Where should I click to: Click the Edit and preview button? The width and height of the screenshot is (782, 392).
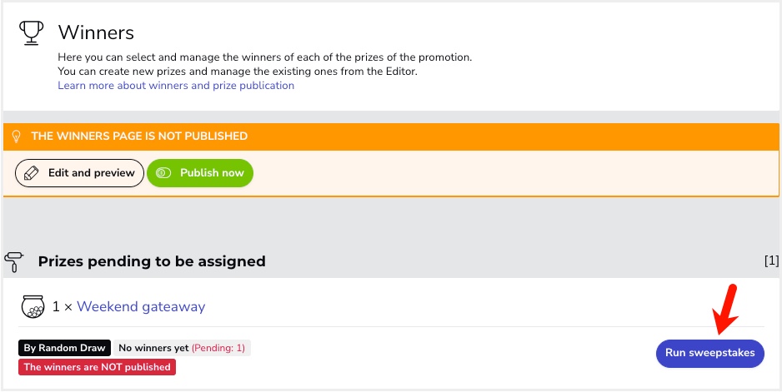[79, 173]
